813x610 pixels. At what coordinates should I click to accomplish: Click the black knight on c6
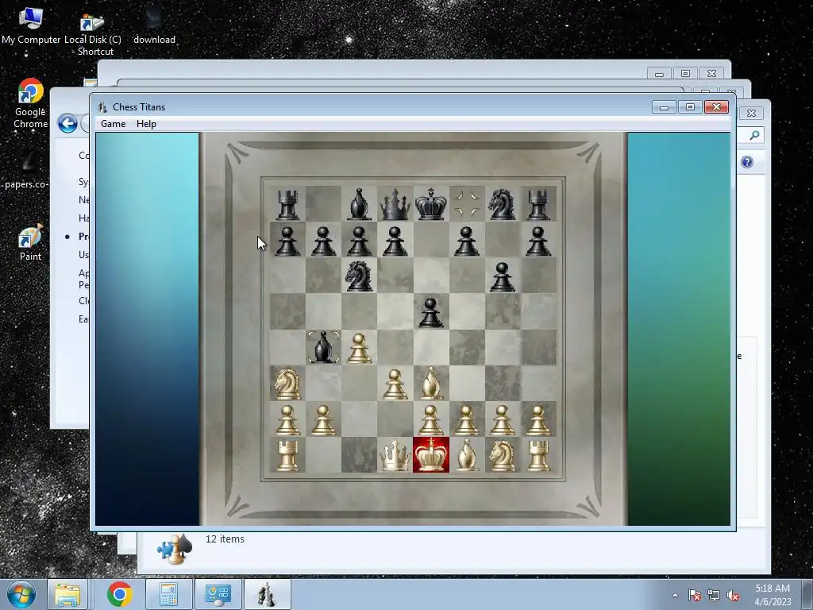360,276
